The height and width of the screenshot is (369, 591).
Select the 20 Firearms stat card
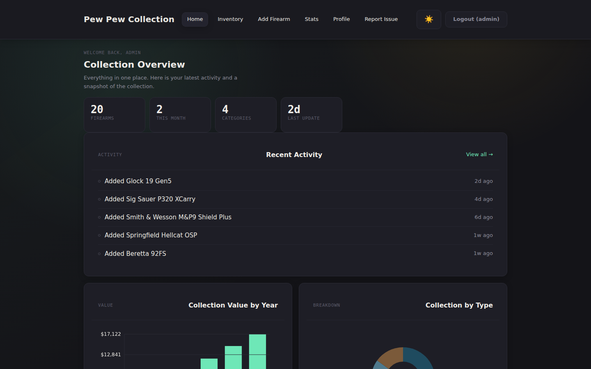[115, 115]
